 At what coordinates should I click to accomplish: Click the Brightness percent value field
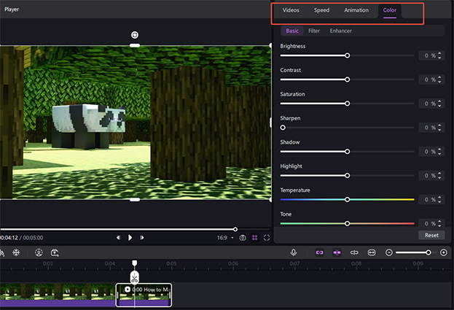tap(431, 55)
